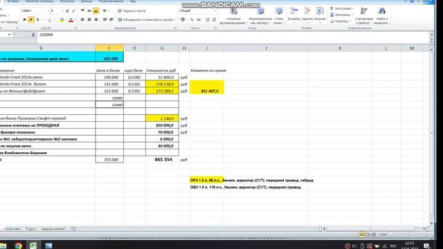Screen dimensions: 443x249
Task: Open the Name Box dropdown arrow
Action: pyautogui.click(x=9, y=35)
